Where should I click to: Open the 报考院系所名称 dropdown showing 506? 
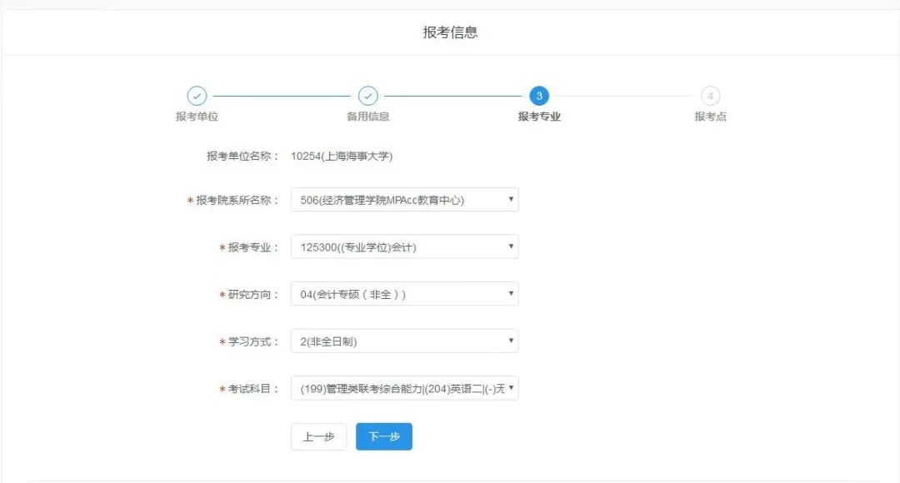coord(404,200)
